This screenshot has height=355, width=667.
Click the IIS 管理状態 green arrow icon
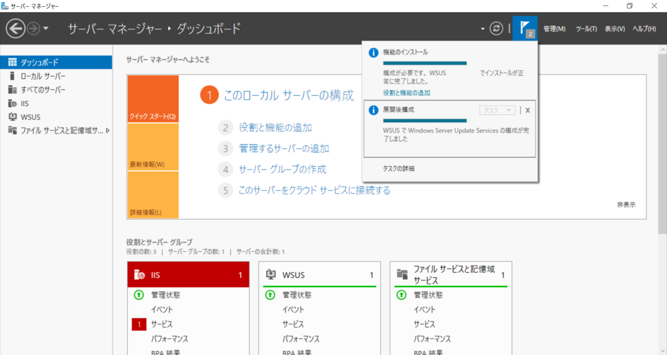139,295
